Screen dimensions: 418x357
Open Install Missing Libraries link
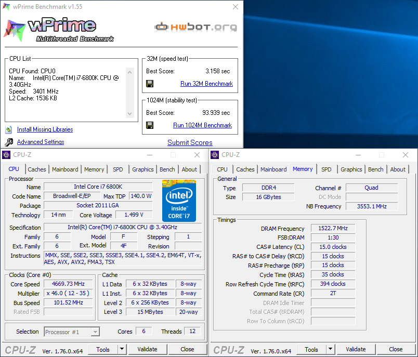point(45,129)
